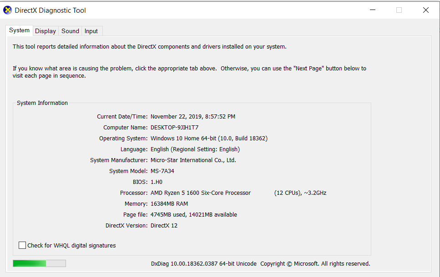
Task: Open the Input tab
Action: click(91, 31)
